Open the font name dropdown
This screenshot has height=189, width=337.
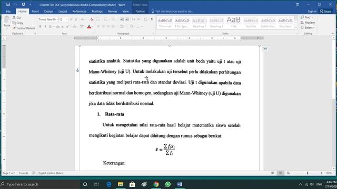pyautogui.click(x=57, y=19)
